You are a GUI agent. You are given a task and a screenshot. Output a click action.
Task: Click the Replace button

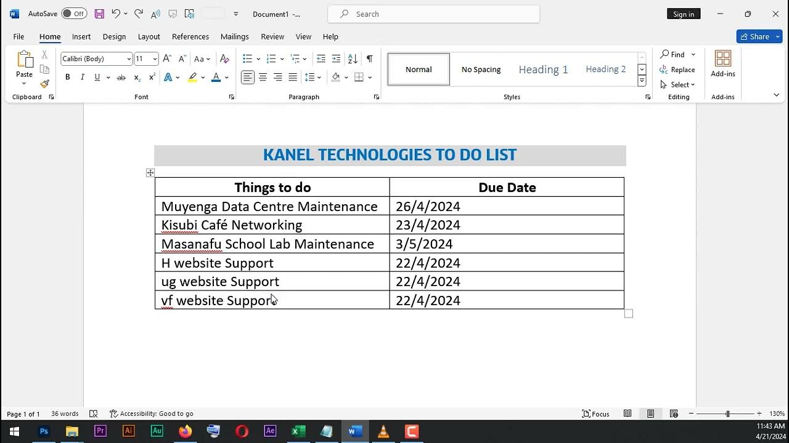677,70
